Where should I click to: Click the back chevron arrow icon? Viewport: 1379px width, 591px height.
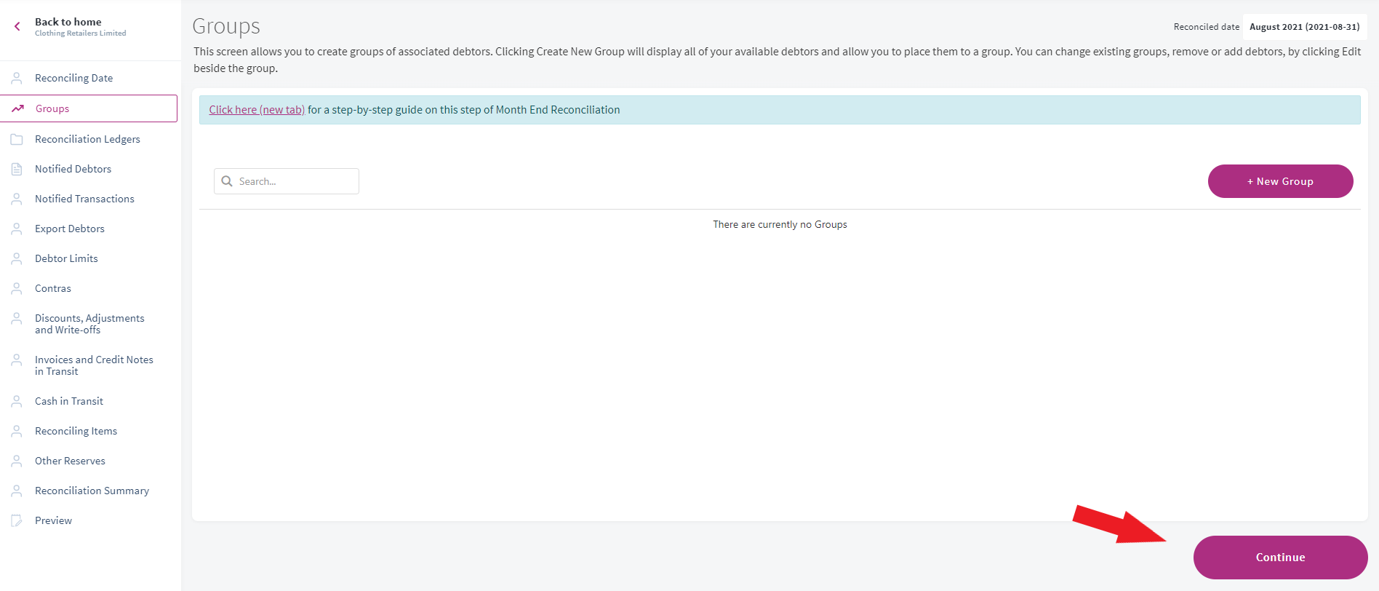(17, 26)
